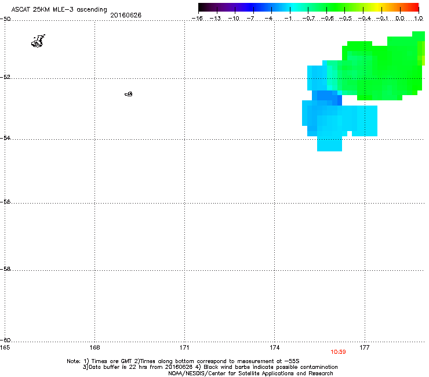Click the '-0.1' color scale label
The image size is (429, 377).
382,19
